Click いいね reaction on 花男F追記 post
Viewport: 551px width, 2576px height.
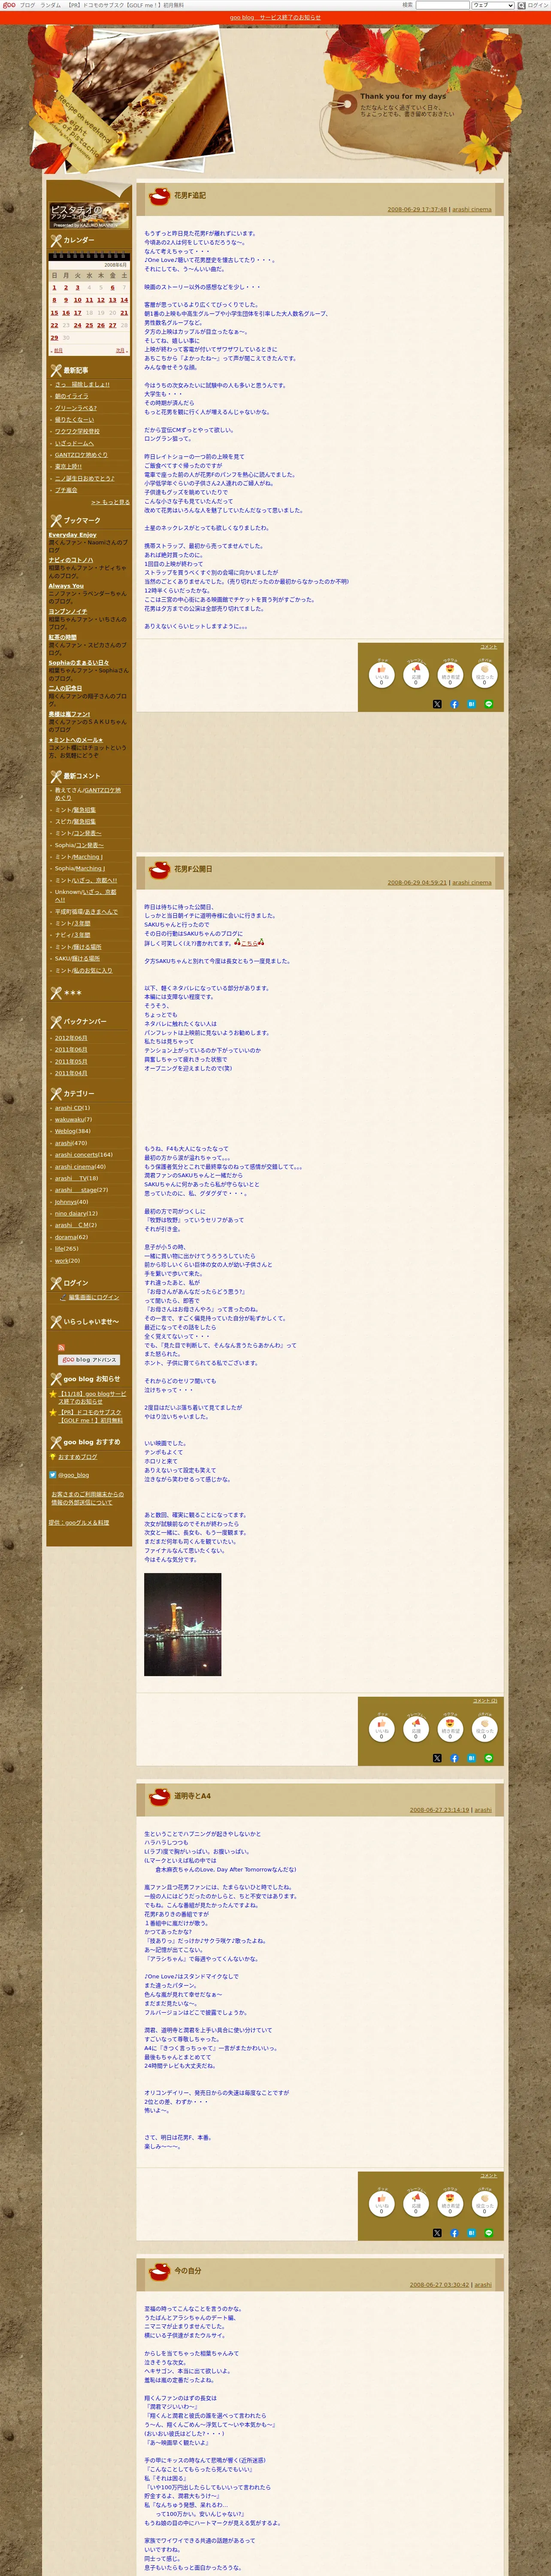pos(381,675)
